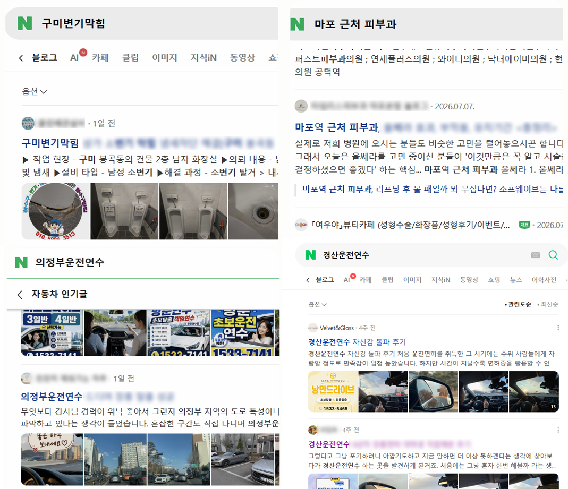Click the Velvet&Gloss blogger avatar

point(312,328)
